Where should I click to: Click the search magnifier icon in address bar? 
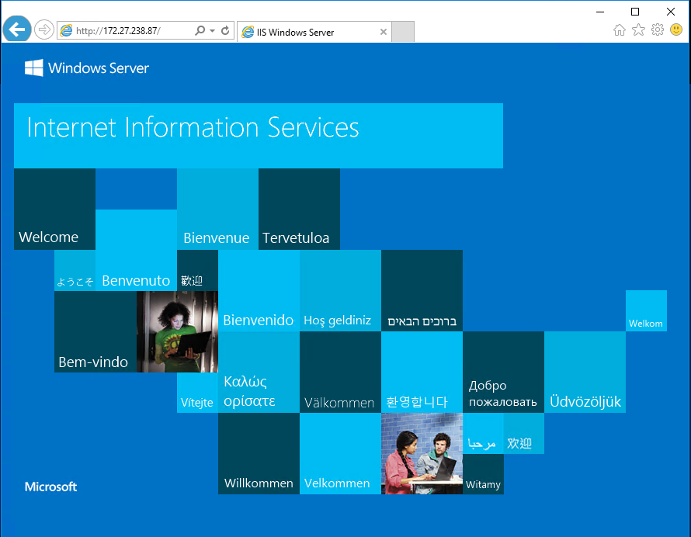tap(200, 30)
